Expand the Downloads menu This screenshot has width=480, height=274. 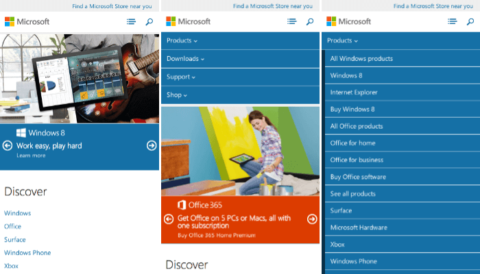[x=240, y=59]
